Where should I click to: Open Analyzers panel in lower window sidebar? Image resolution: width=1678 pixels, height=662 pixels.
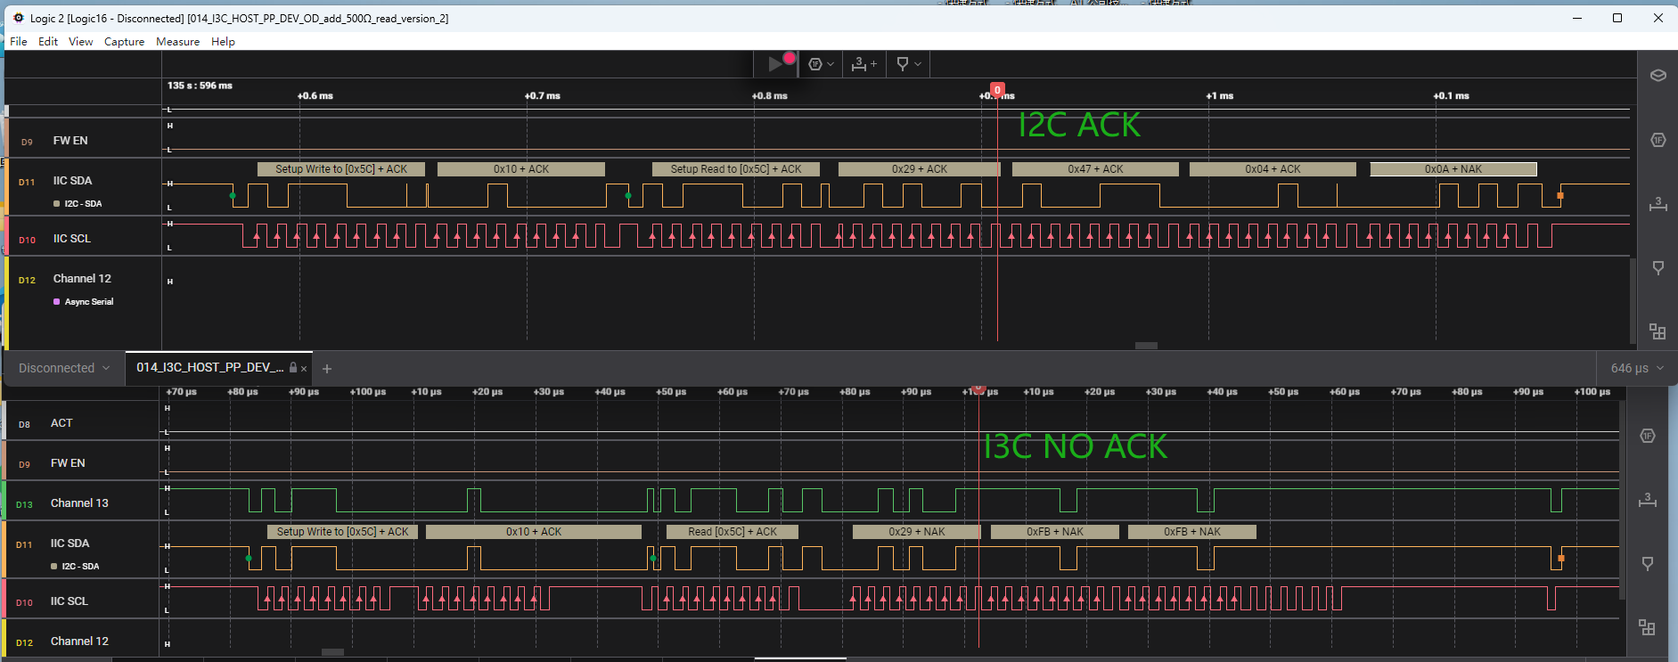point(1648,436)
